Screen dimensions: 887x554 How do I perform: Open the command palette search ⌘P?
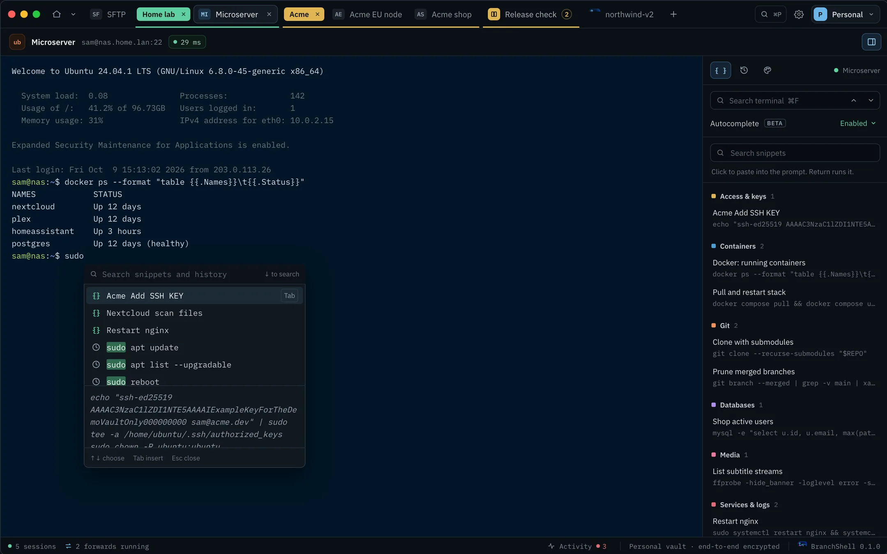770,14
